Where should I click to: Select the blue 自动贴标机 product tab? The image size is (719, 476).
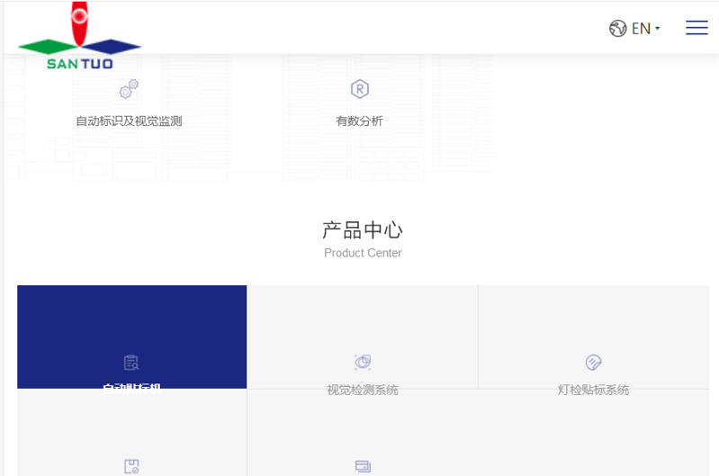coord(132,337)
